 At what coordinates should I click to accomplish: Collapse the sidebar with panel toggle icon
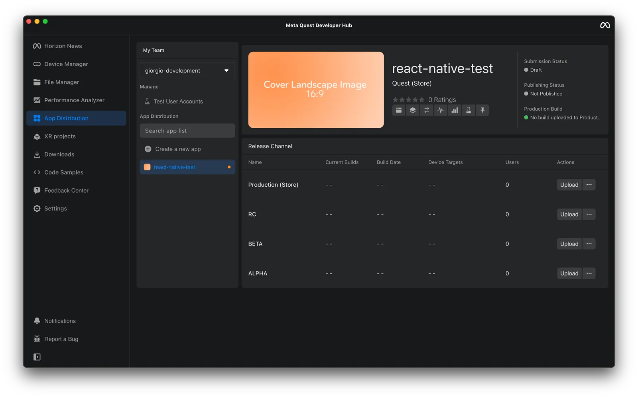click(37, 357)
